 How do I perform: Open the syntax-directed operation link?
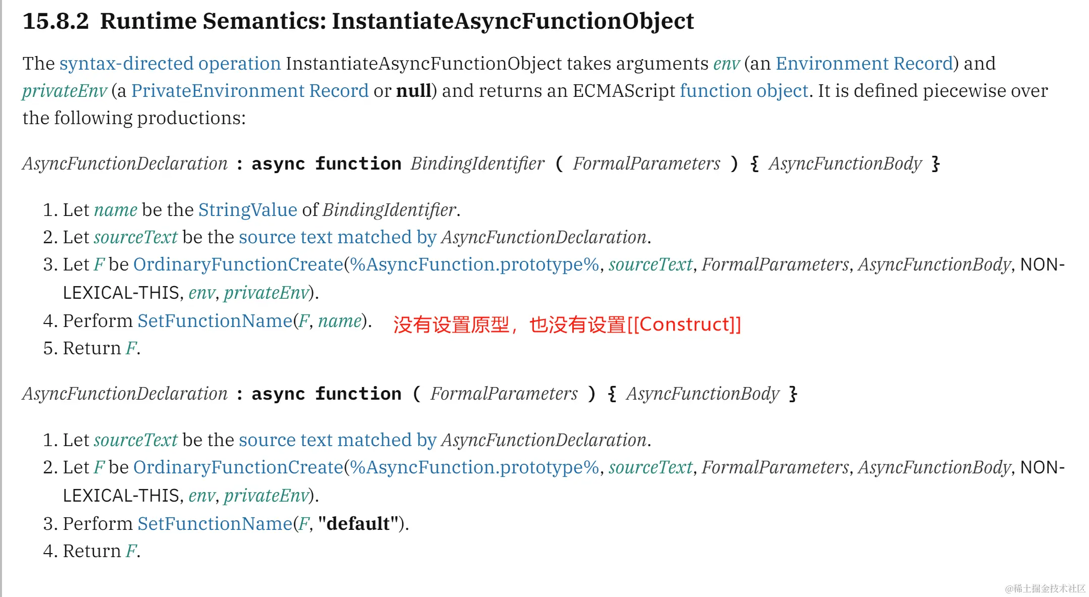pyautogui.click(x=170, y=64)
